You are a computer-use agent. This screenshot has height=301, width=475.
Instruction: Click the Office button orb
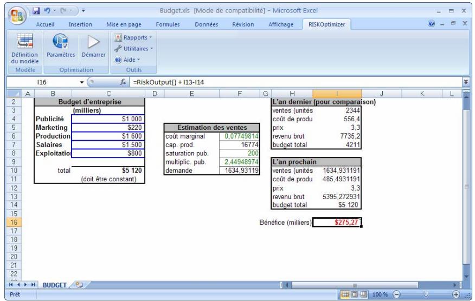click(x=17, y=15)
